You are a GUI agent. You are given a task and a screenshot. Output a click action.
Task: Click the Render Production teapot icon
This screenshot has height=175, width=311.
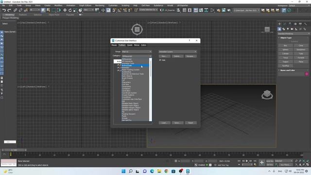[229, 10]
